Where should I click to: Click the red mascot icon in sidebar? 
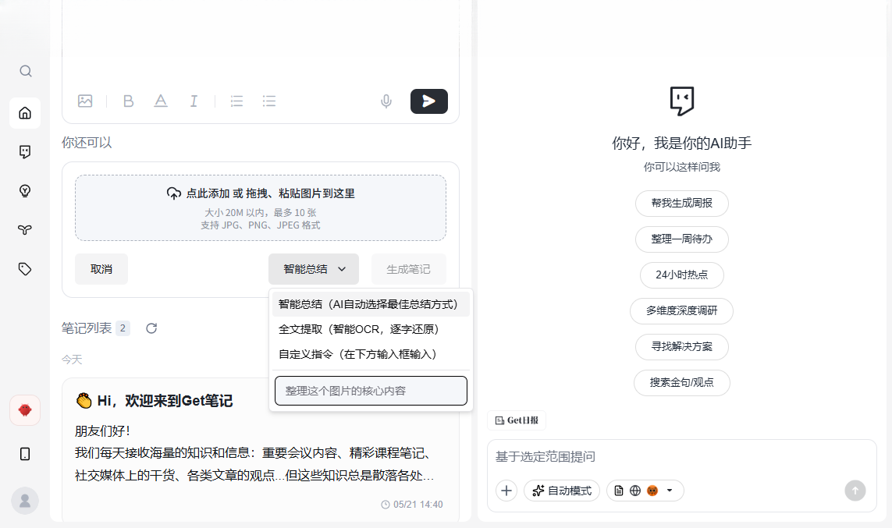[x=25, y=410]
